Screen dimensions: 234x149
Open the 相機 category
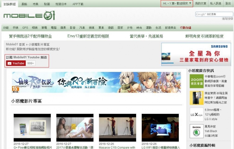tap(35, 28)
